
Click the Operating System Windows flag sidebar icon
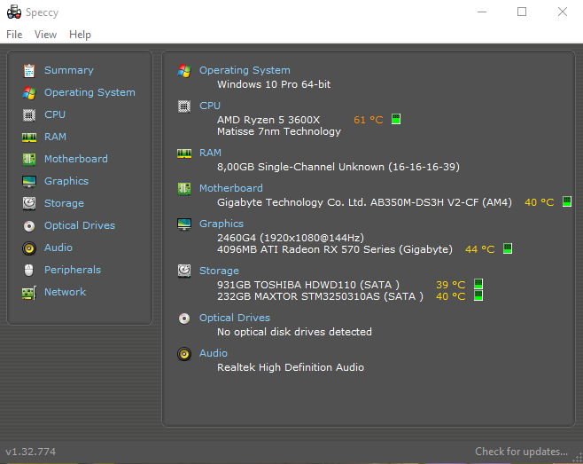point(29,93)
